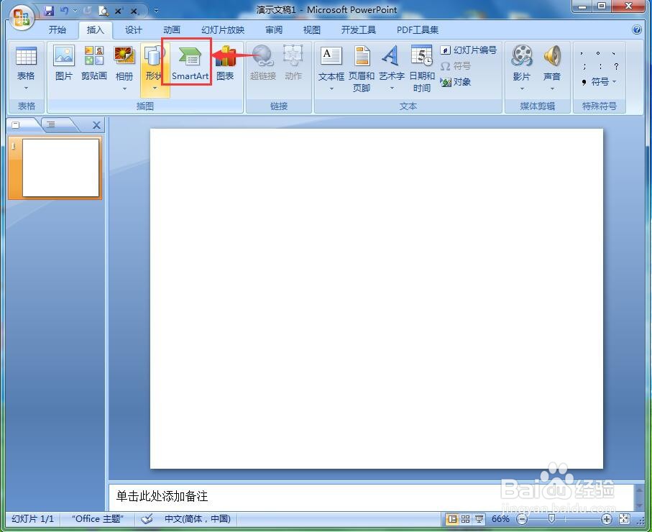Switch to the 审阅 ribbon tab
The height and width of the screenshot is (532, 652).
pos(274,30)
